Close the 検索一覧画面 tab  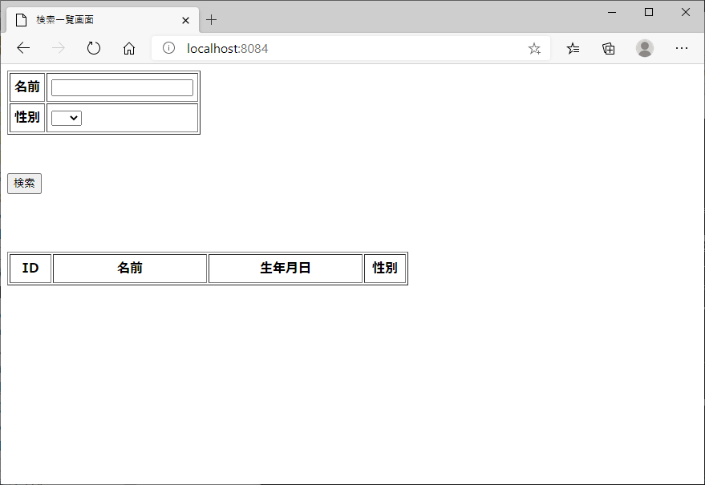coord(185,20)
